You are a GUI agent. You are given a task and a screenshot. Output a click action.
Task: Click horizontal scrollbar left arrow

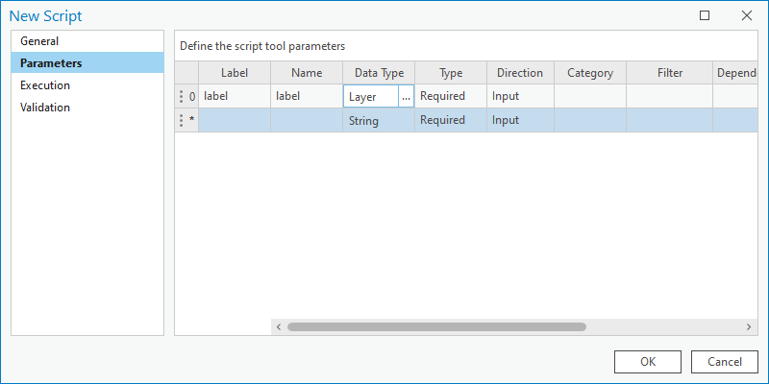(279, 326)
